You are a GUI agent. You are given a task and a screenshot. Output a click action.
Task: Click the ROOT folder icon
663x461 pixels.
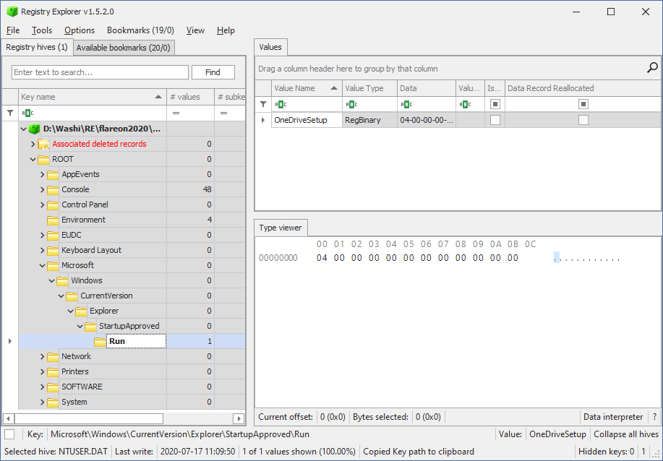[x=43, y=159]
